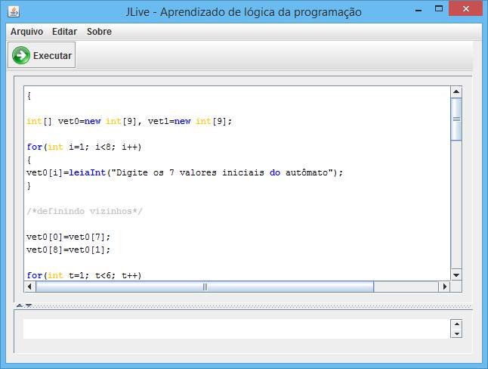The image size is (488, 369).
Task: Open the Sobre menu
Action: (x=99, y=32)
